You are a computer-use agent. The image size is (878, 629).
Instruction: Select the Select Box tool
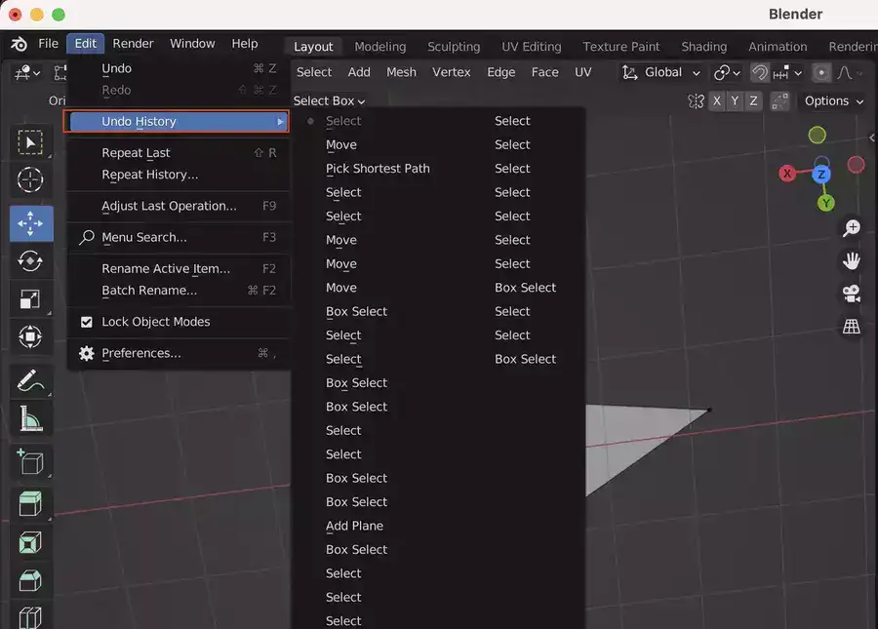click(31, 142)
